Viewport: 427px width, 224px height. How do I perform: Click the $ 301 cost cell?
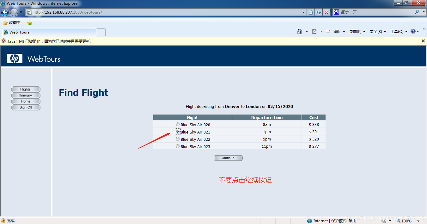[x=314, y=132]
